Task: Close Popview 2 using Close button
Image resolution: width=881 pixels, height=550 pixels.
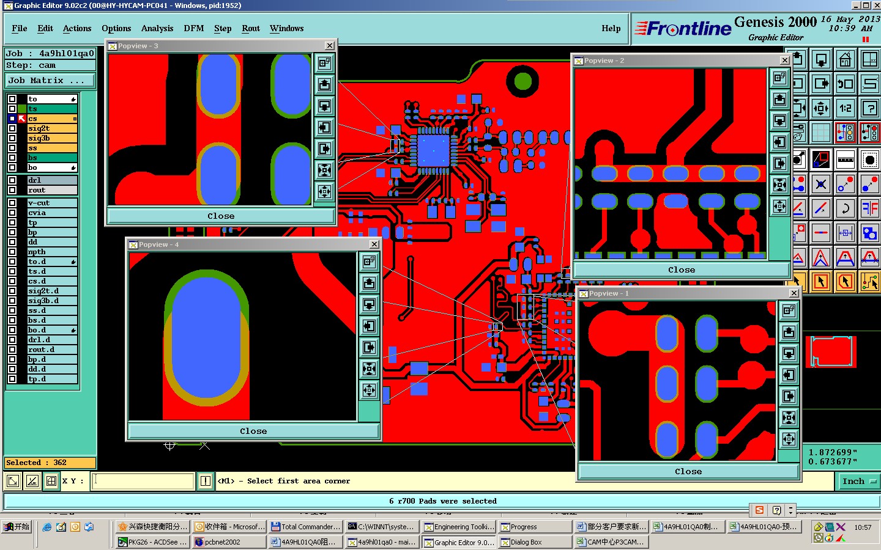Action: pyautogui.click(x=682, y=270)
